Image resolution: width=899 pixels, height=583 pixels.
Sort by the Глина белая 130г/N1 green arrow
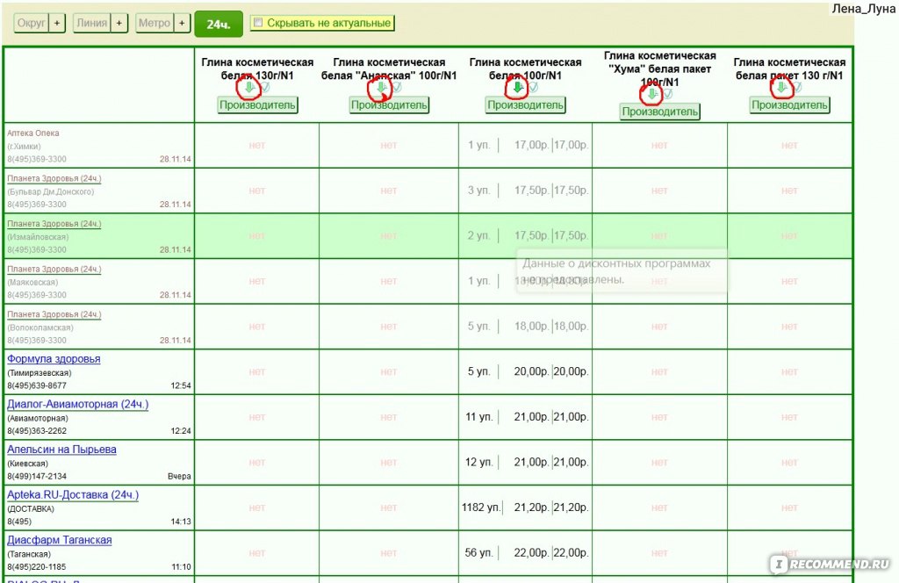[x=249, y=87]
